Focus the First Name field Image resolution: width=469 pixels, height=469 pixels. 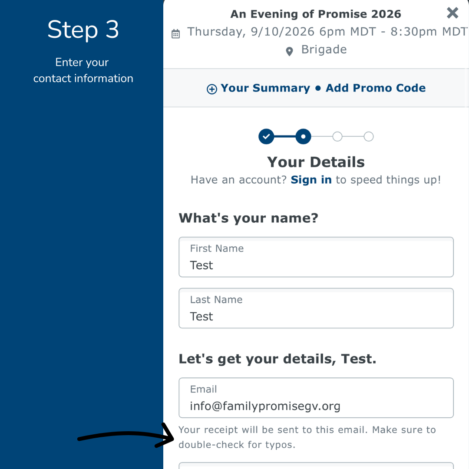coord(316,257)
